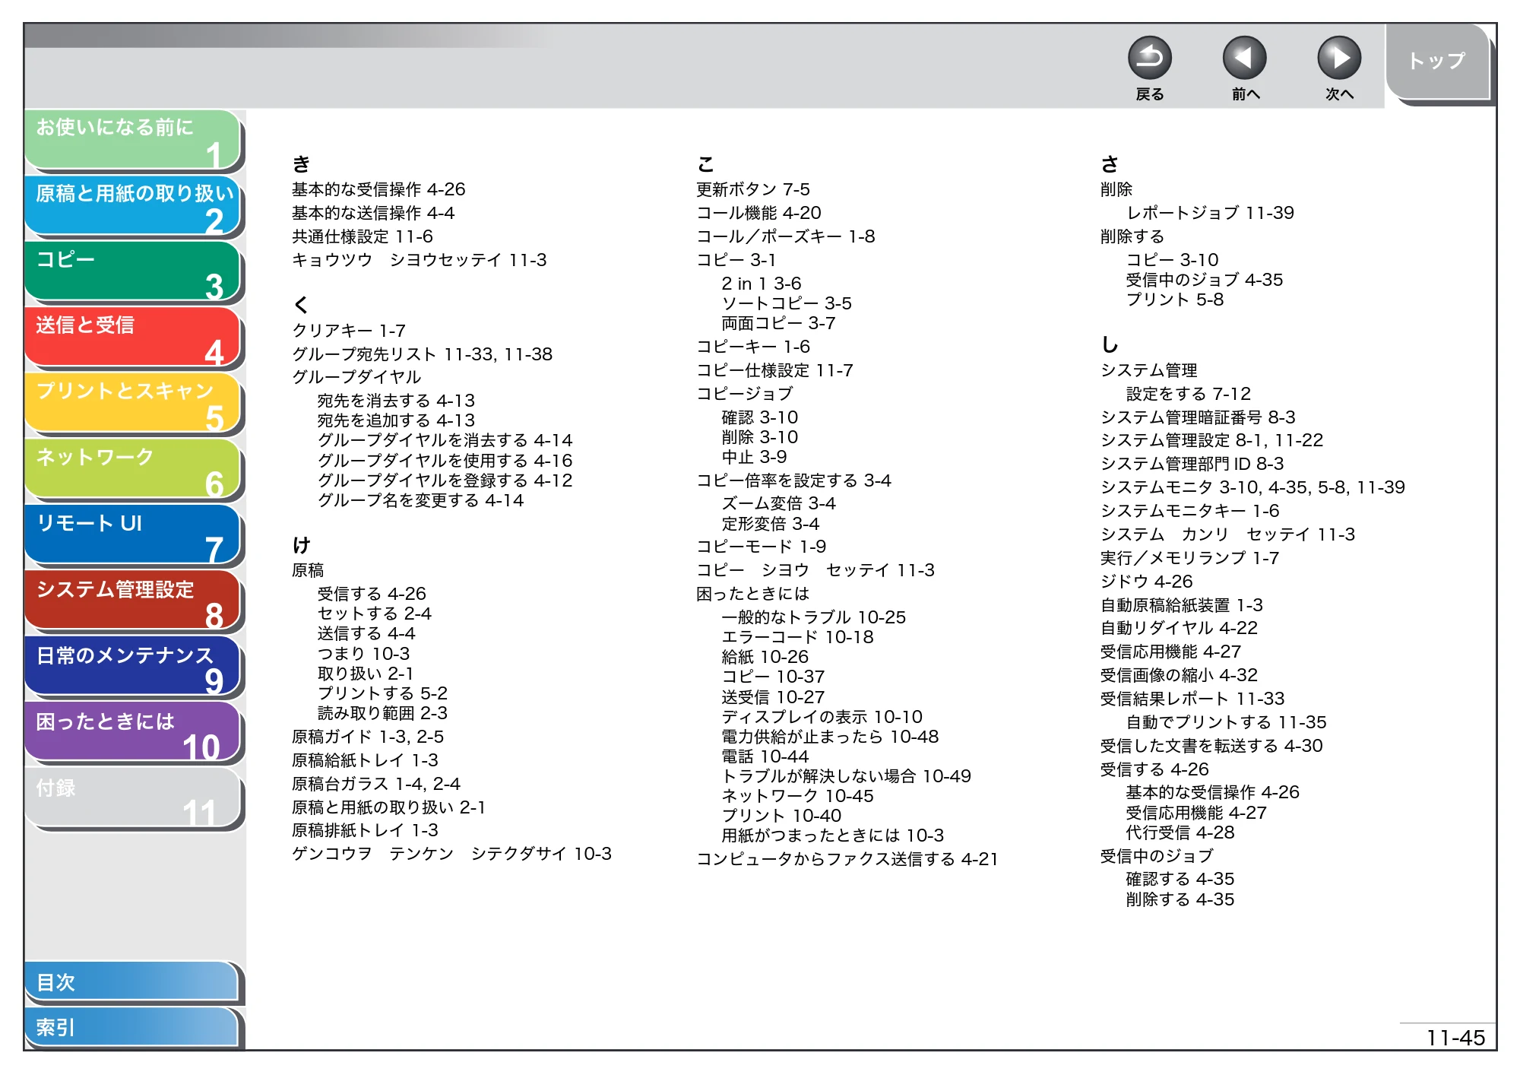Open chapter 4 送信と受信 tab
1520x1075 pixels.
pos(133,338)
